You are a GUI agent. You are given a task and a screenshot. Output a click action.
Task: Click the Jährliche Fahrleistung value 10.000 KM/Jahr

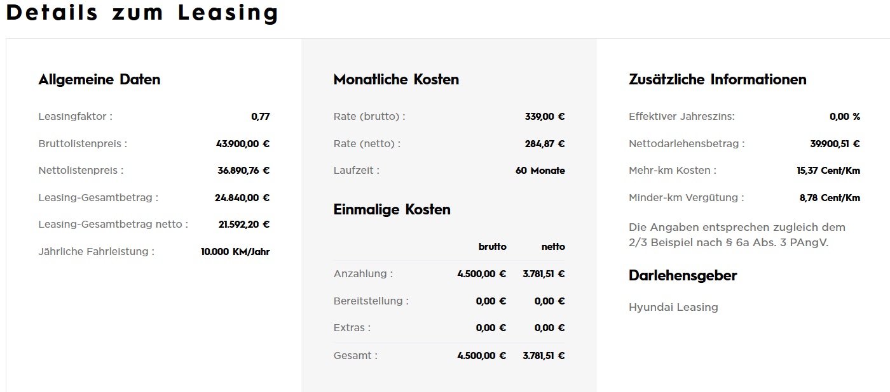click(x=235, y=252)
